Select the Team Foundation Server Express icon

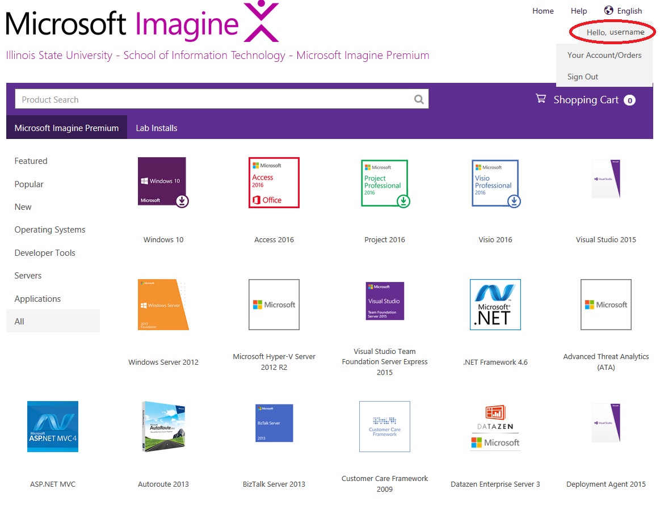tap(385, 301)
